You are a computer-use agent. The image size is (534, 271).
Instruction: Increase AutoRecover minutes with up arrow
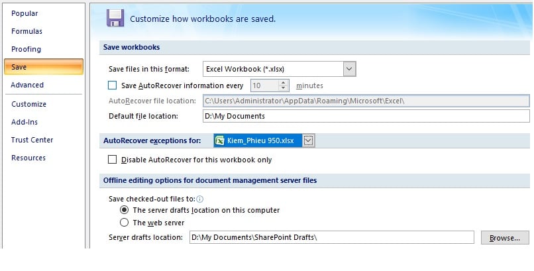click(x=284, y=83)
